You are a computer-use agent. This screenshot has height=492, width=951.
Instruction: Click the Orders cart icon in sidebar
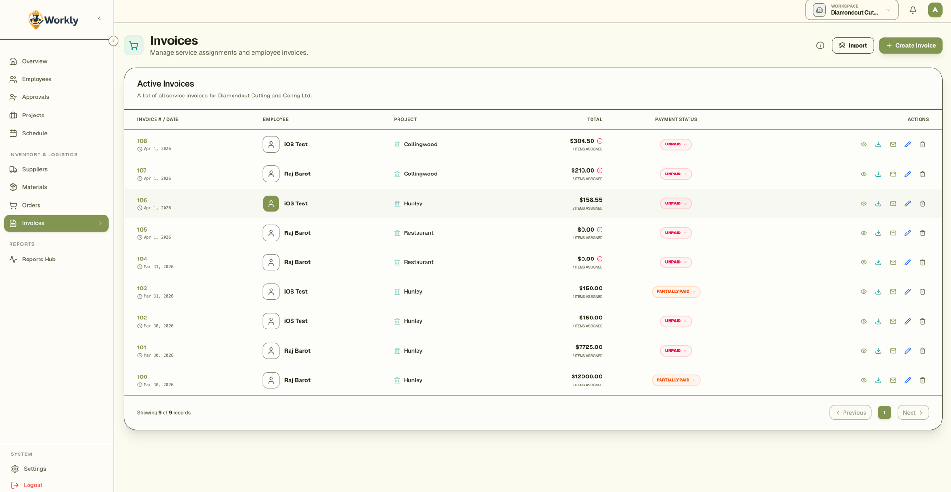[x=13, y=205]
